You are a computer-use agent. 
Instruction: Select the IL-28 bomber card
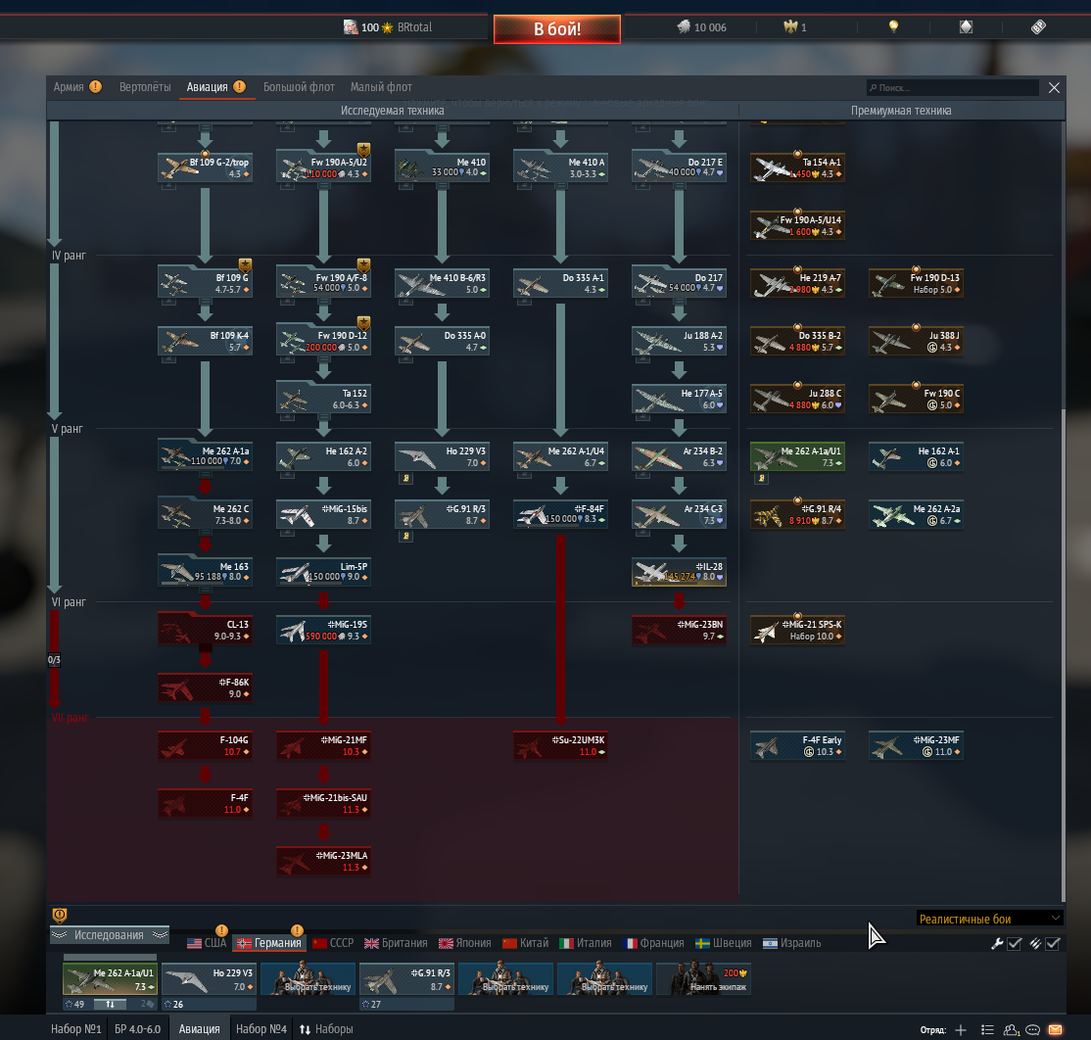pyautogui.click(x=679, y=572)
